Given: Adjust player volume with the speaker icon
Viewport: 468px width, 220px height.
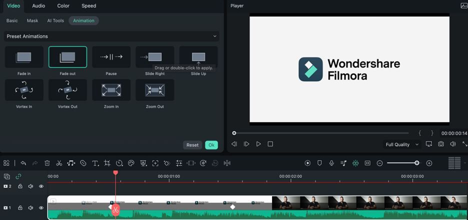Looking at the screenshot, I should [453, 144].
